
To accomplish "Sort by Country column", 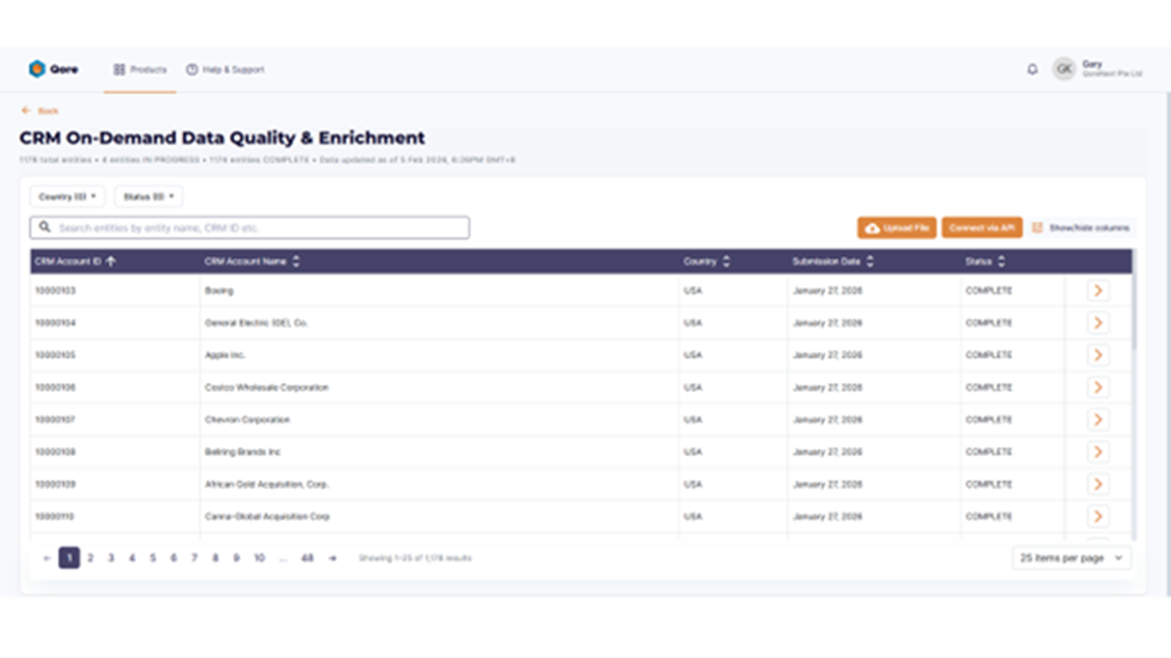I will (x=706, y=261).
